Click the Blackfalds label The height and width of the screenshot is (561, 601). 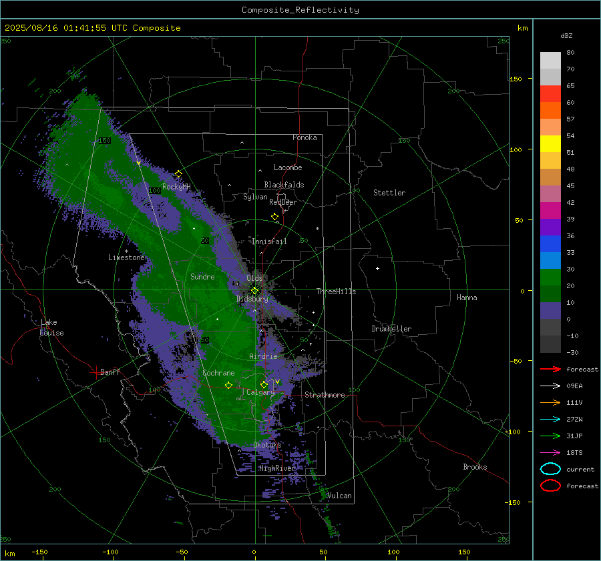[x=284, y=185]
